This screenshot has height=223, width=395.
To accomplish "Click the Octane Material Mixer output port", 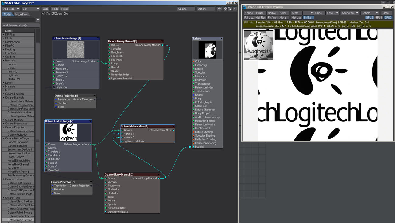I will 173,130.
